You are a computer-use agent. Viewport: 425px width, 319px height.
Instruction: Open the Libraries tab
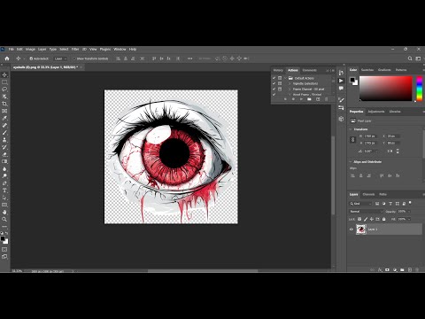tap(395, 112)
